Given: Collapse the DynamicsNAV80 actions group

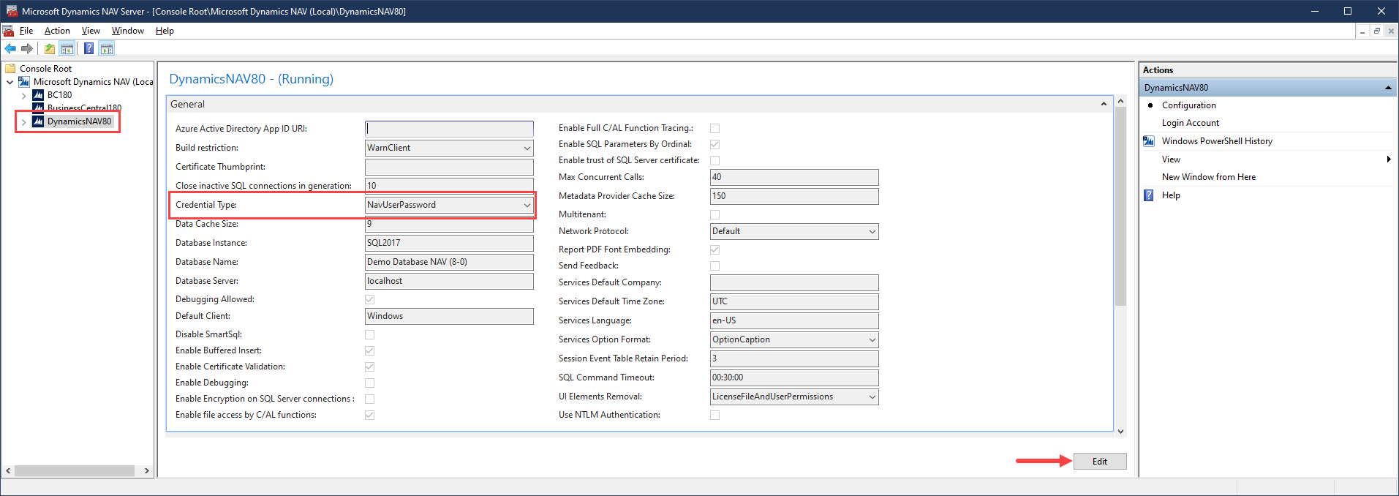Looking at the screenshot, I should 1387,88.
